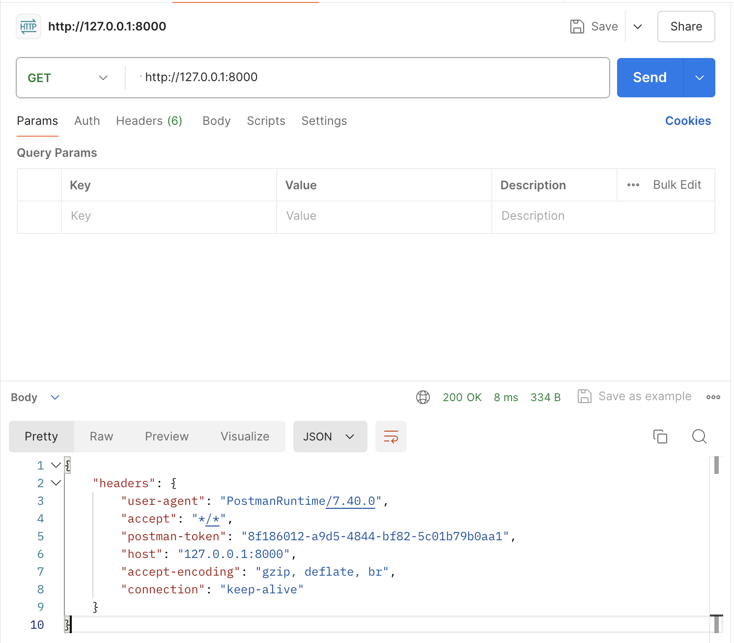Click the Send button
Viewport: 734px width, 643px height.
pos(649,78)
